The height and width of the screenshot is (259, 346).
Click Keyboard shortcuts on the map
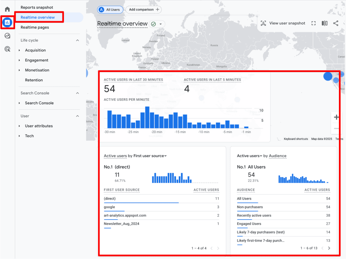pos(296,139)
